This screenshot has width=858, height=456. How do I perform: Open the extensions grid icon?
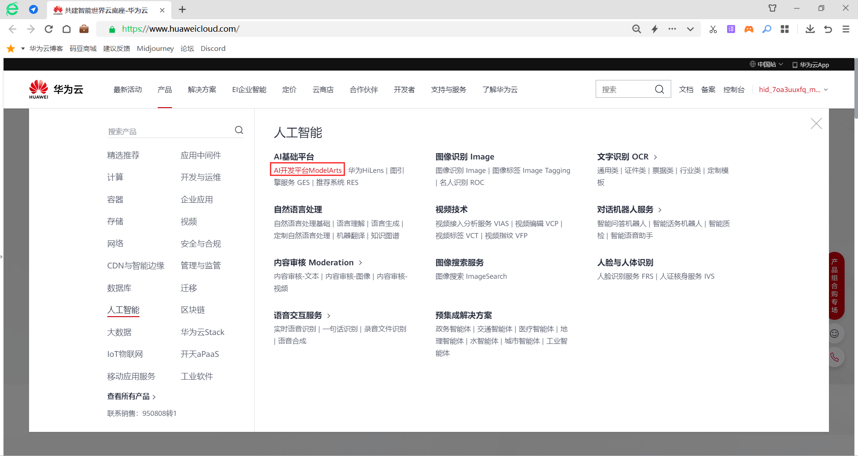[785, 29]
